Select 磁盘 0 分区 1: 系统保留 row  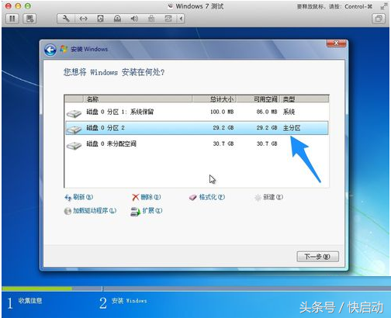[x=196, y=112]
